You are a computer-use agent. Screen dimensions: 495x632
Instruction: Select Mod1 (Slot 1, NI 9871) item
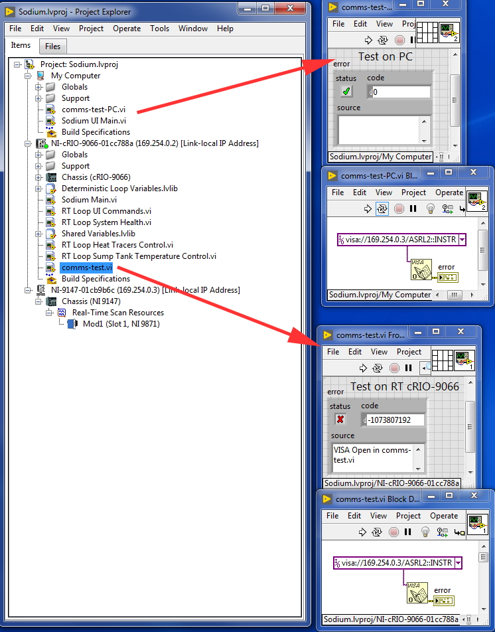(121, 324)
